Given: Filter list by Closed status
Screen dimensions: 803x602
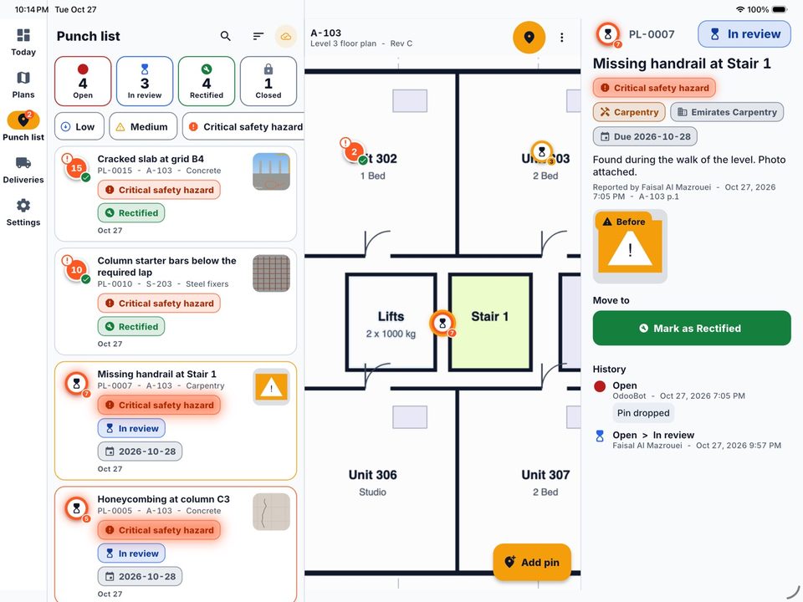Looking at the screenshot, I should [x=269, y=81].
